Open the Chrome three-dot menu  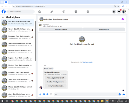[127, 6]
